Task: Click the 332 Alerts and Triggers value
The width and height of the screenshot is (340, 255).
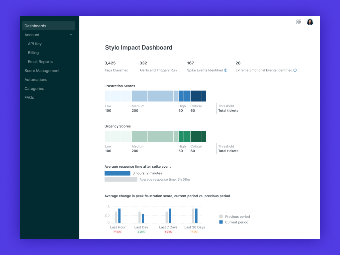Action: (143, 63)
